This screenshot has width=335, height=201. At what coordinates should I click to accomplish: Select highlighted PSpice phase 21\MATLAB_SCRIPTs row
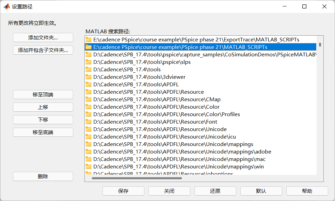pos(201,47)
